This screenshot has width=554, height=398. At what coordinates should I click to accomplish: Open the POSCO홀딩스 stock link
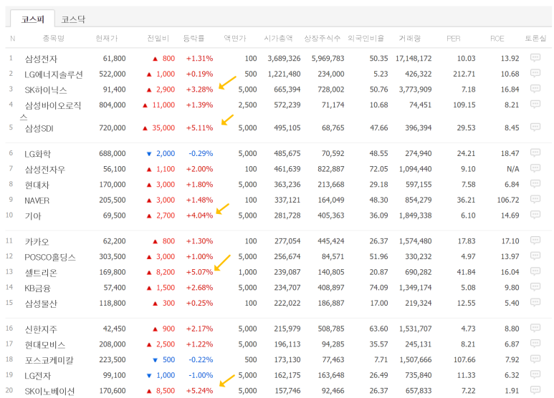tap(50, 257)
